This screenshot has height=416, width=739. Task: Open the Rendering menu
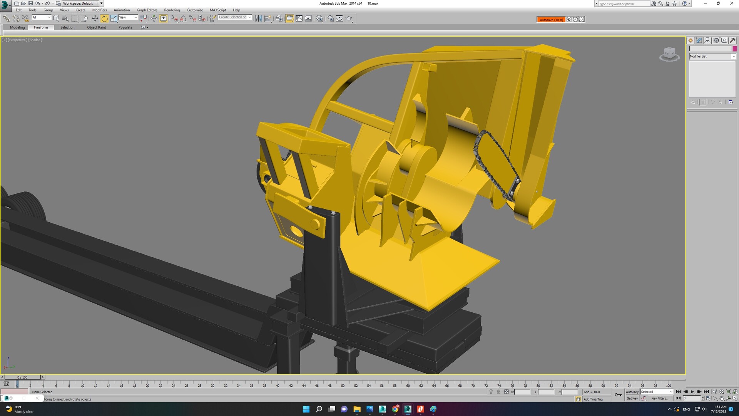172,10
